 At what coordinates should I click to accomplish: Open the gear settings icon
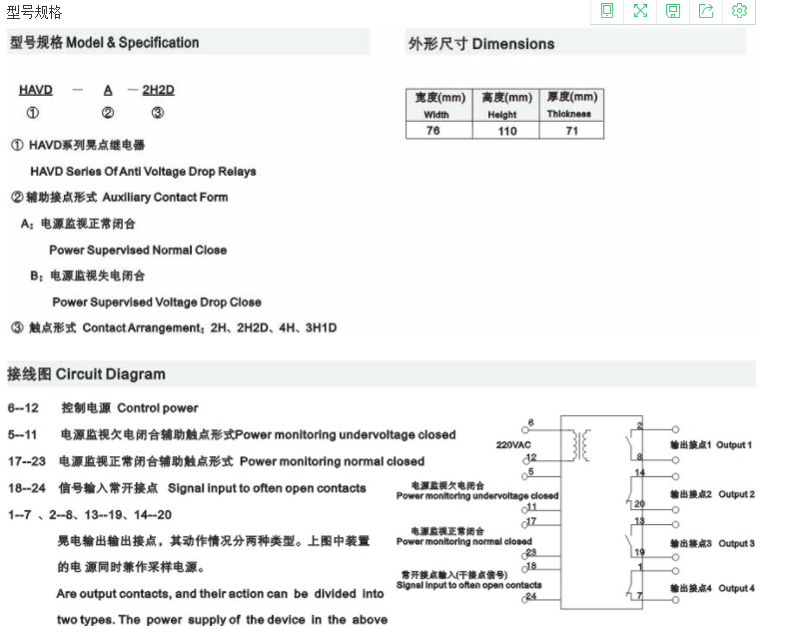[739, 10]
